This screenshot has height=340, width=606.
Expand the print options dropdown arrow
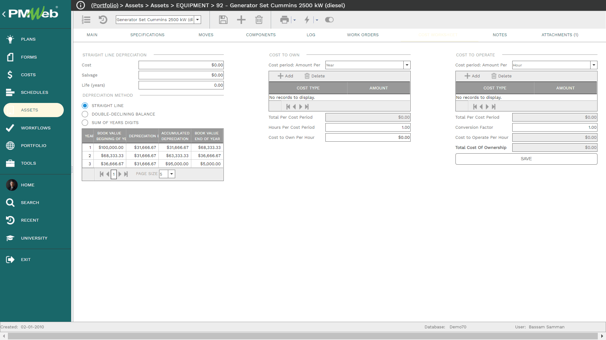click(294, 20)
